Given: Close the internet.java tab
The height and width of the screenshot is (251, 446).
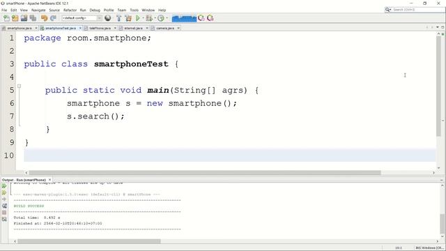Looking at the screenshot, I should coord(147,28).
